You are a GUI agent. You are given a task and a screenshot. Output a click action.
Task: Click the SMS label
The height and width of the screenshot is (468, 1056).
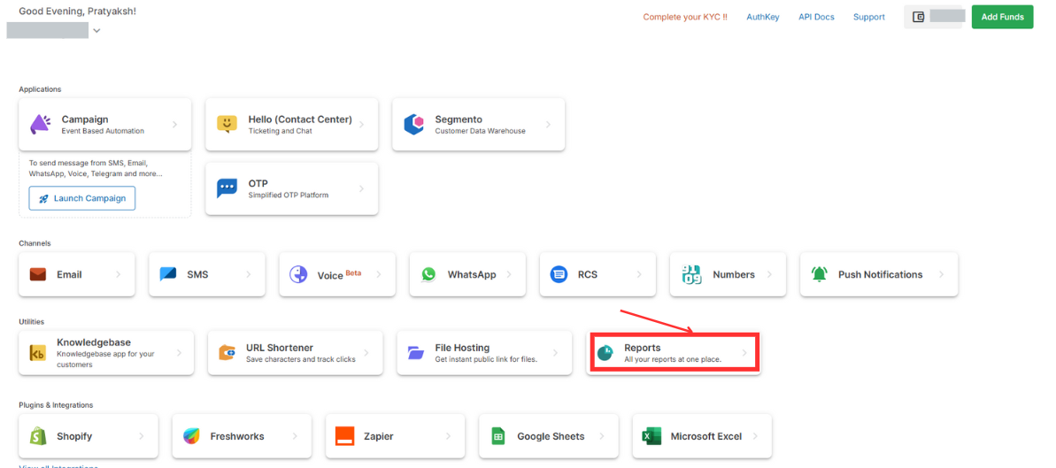[x=197, y=275]
